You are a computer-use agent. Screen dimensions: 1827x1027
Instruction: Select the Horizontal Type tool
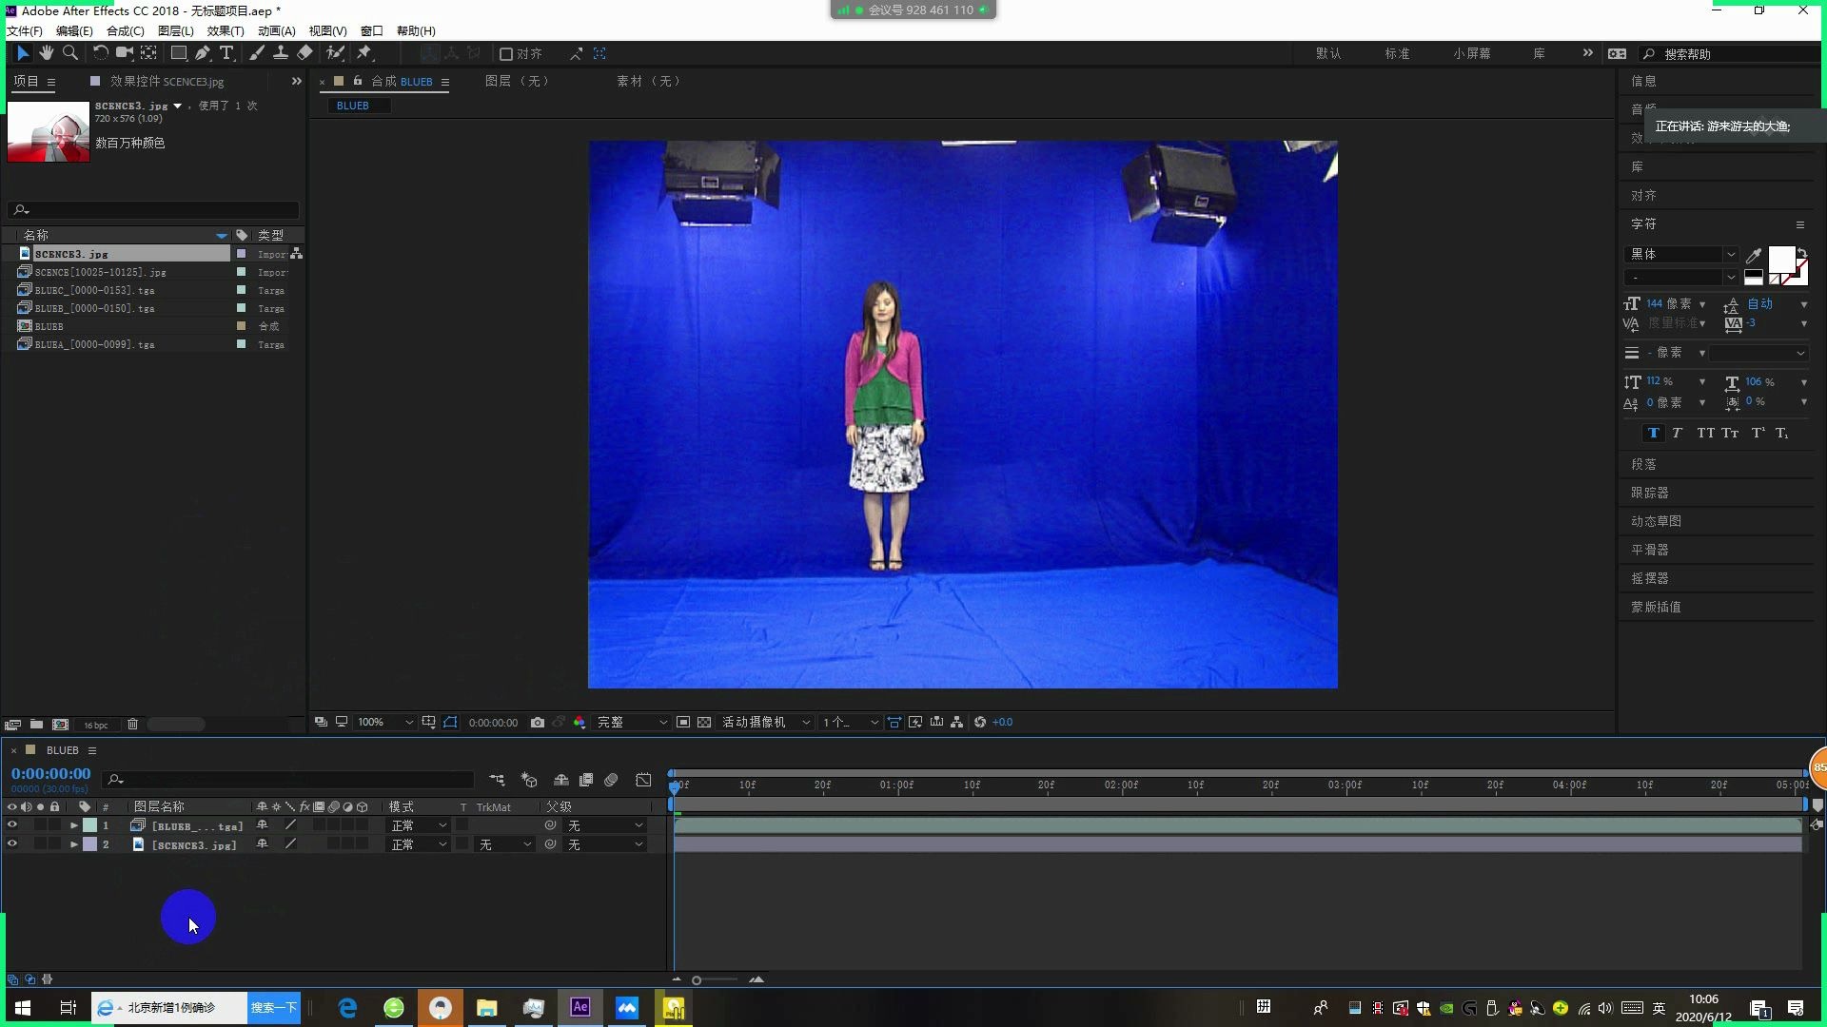226,53
